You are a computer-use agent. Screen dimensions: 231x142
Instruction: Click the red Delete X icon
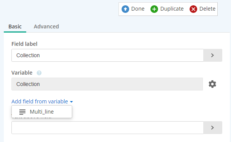coord(193,9)
